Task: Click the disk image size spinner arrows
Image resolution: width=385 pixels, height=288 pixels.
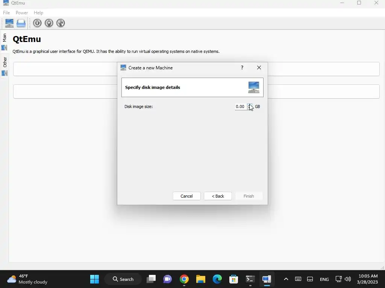Action: [x=250, y=106]
